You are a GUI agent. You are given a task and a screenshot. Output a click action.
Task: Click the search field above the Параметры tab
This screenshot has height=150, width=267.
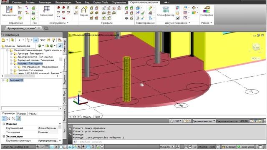pos(30,108)
